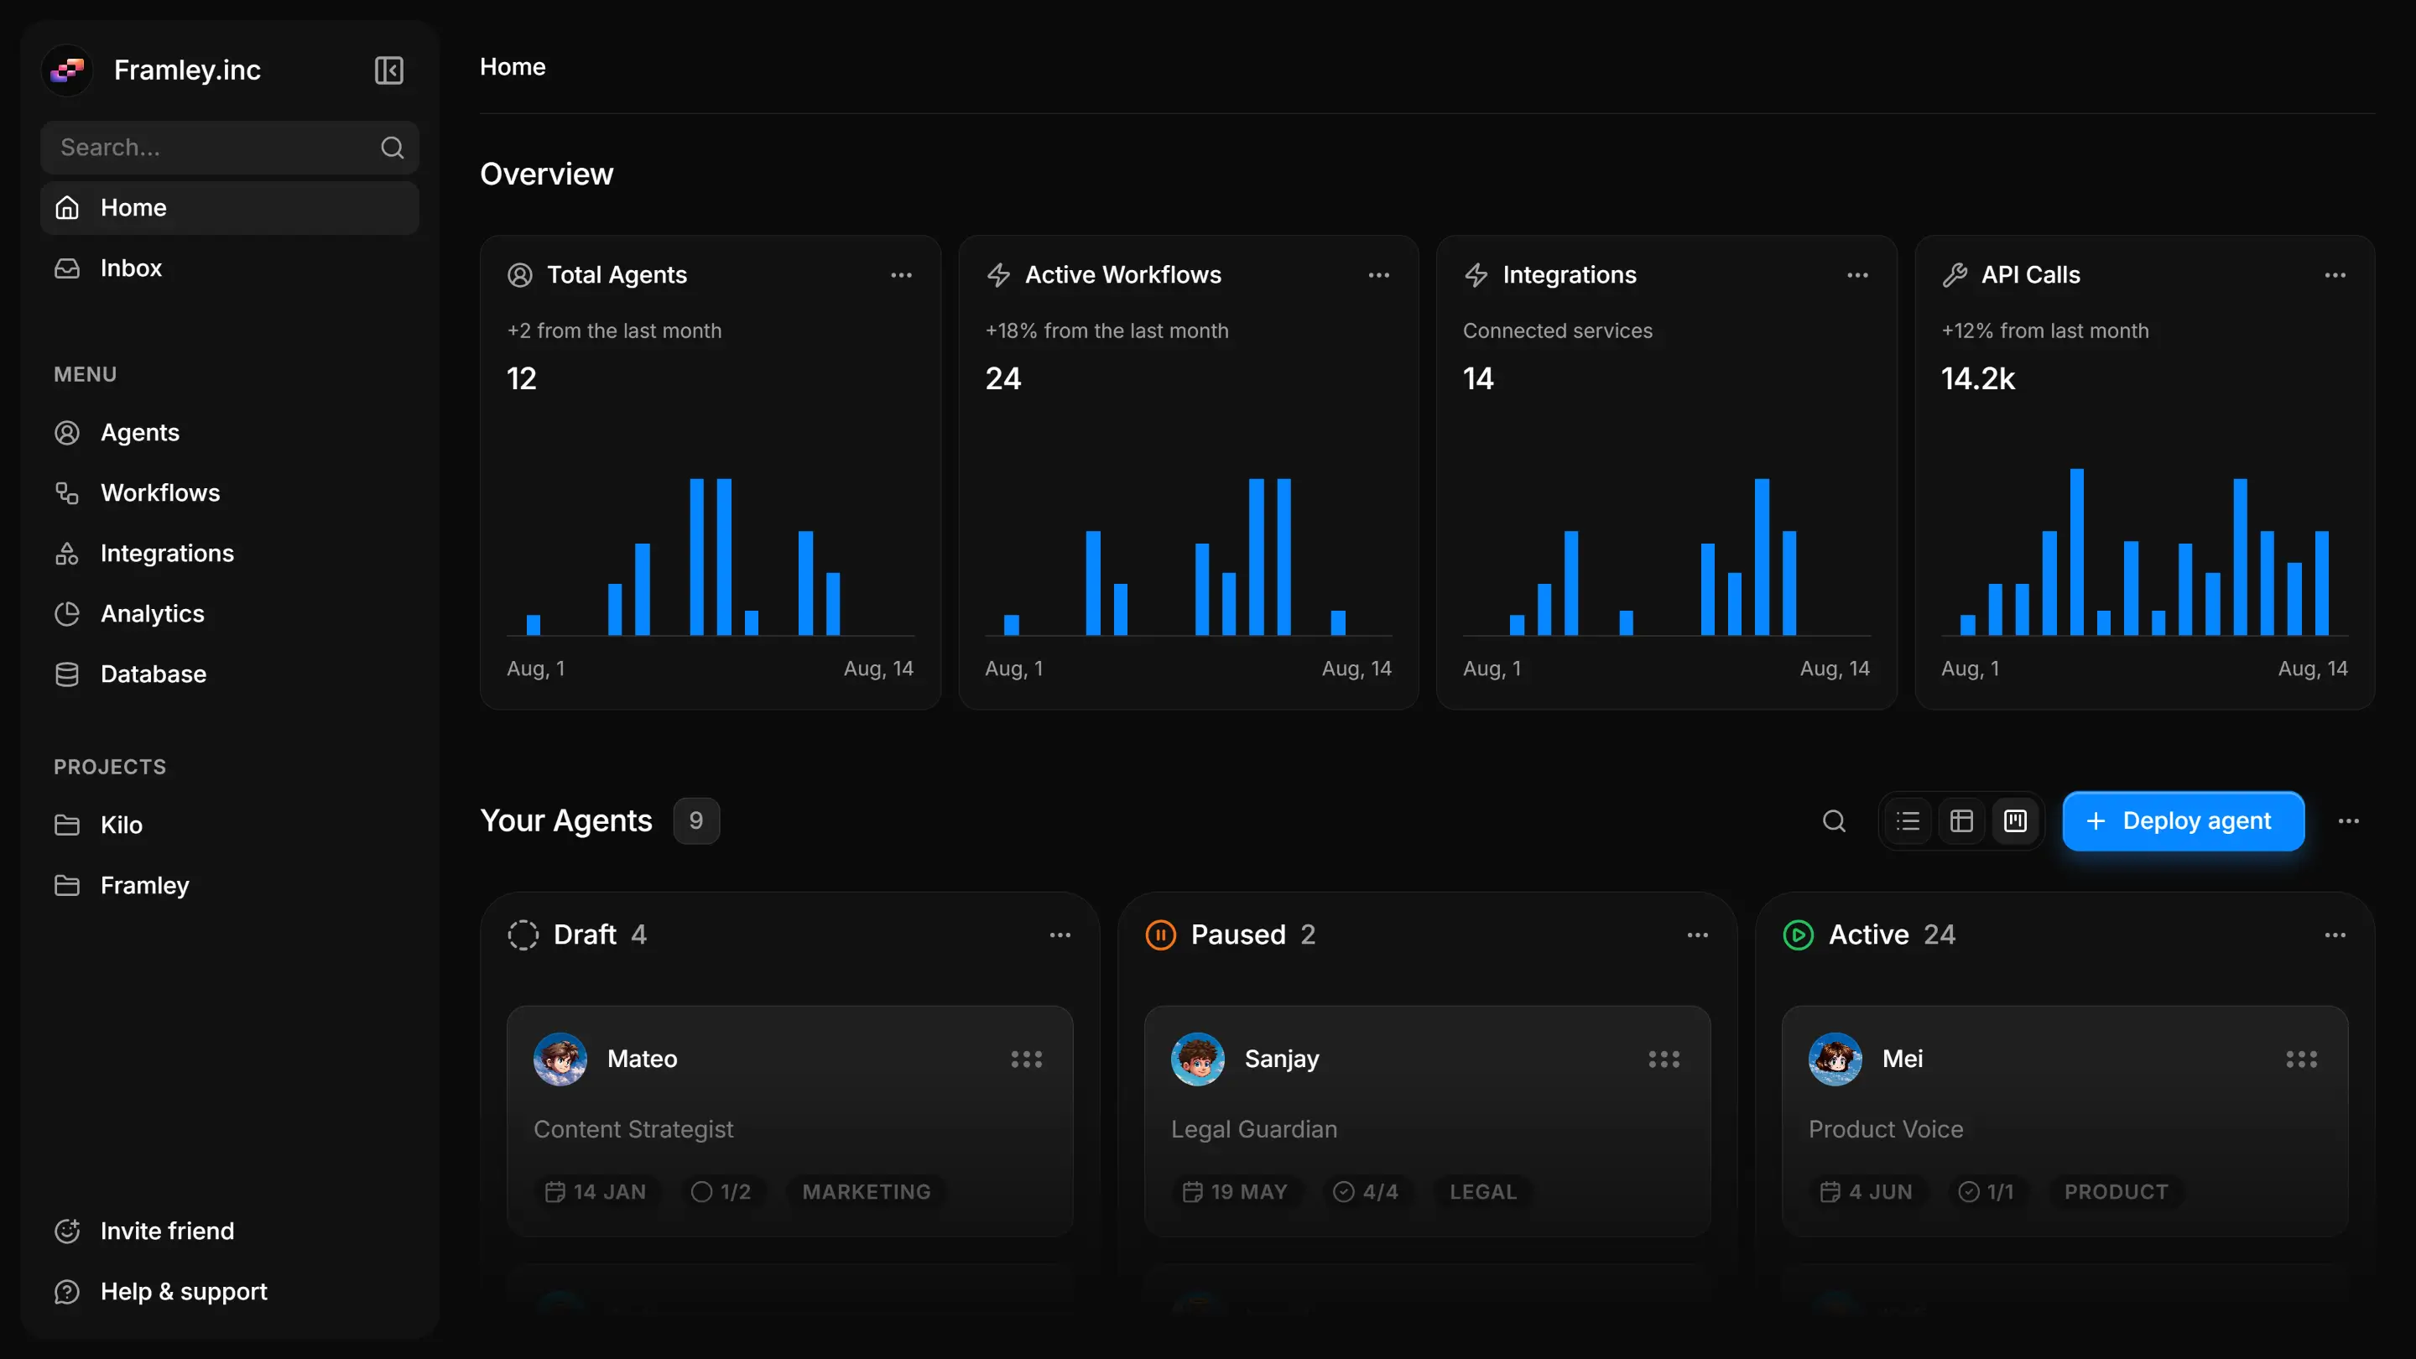This screenshot has height=1359, width=2416.
Task: Collapse the sidebar panel
Action: (389, 70)
